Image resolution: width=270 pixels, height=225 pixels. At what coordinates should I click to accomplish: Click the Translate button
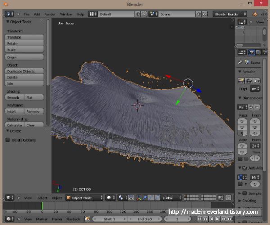[x=24, y=37]
